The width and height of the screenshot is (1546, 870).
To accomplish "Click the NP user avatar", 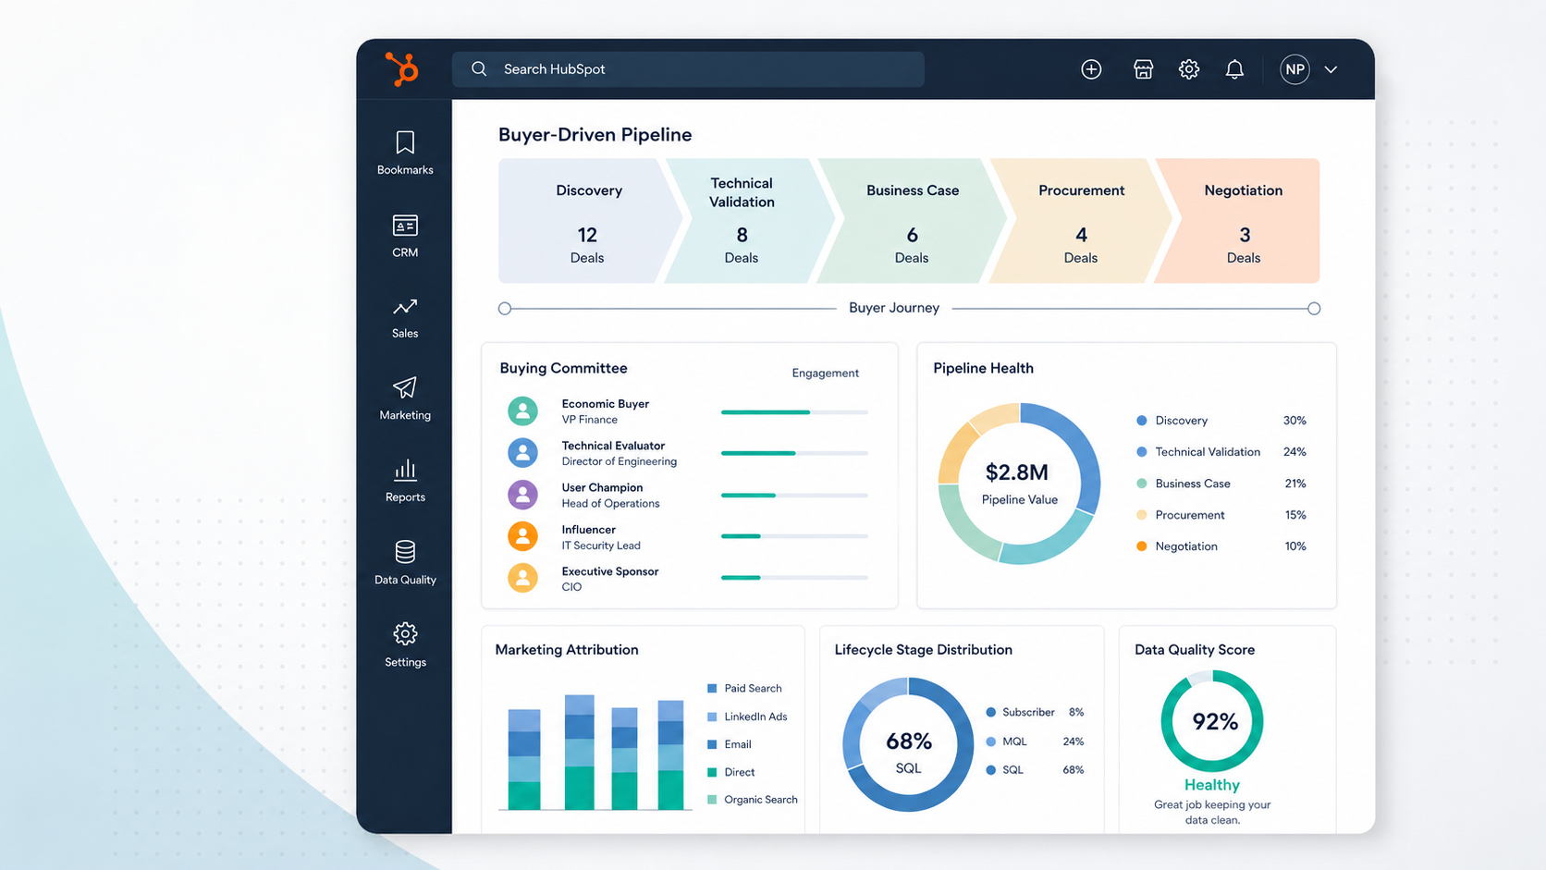I will pyautogui.click(x=1294, y=69).
